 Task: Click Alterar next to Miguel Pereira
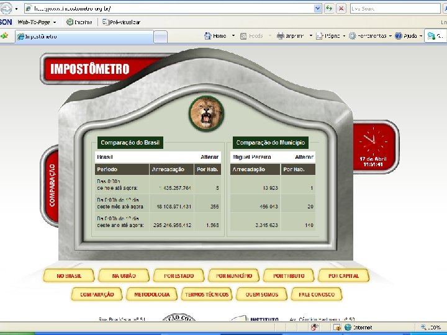(x=304, y=157)
